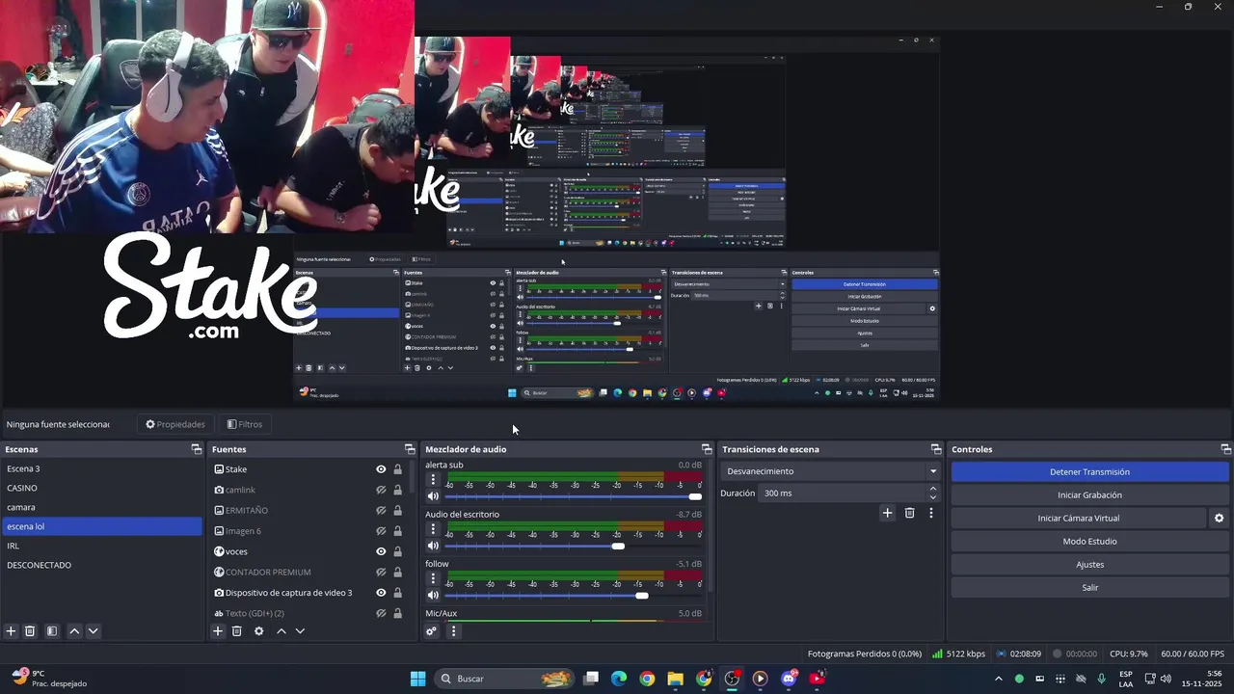Show the Texto (GDI+) (2) source

coord(381,613)
